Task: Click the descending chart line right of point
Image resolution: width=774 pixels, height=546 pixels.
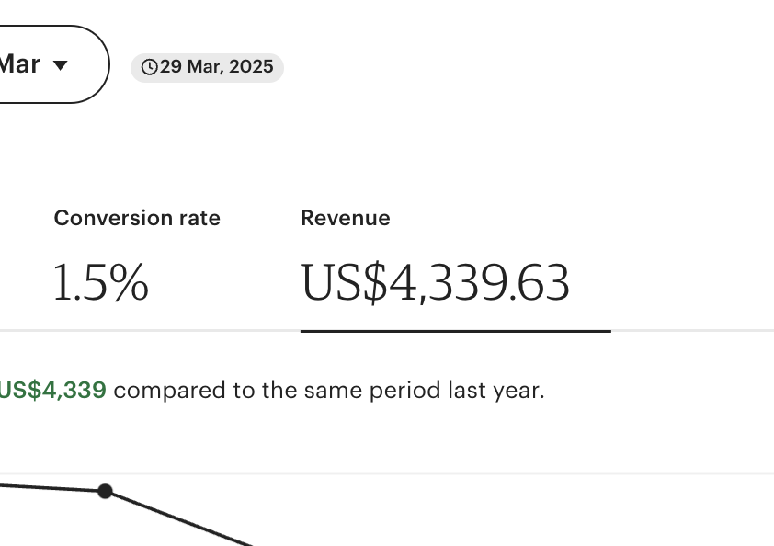Action: [x=184, y=519]
